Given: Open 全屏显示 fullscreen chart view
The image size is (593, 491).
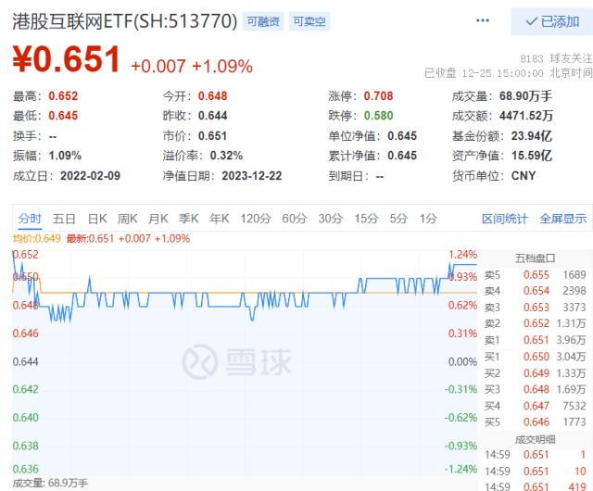Looking at the screenshot, I should [x=563, y=219].
